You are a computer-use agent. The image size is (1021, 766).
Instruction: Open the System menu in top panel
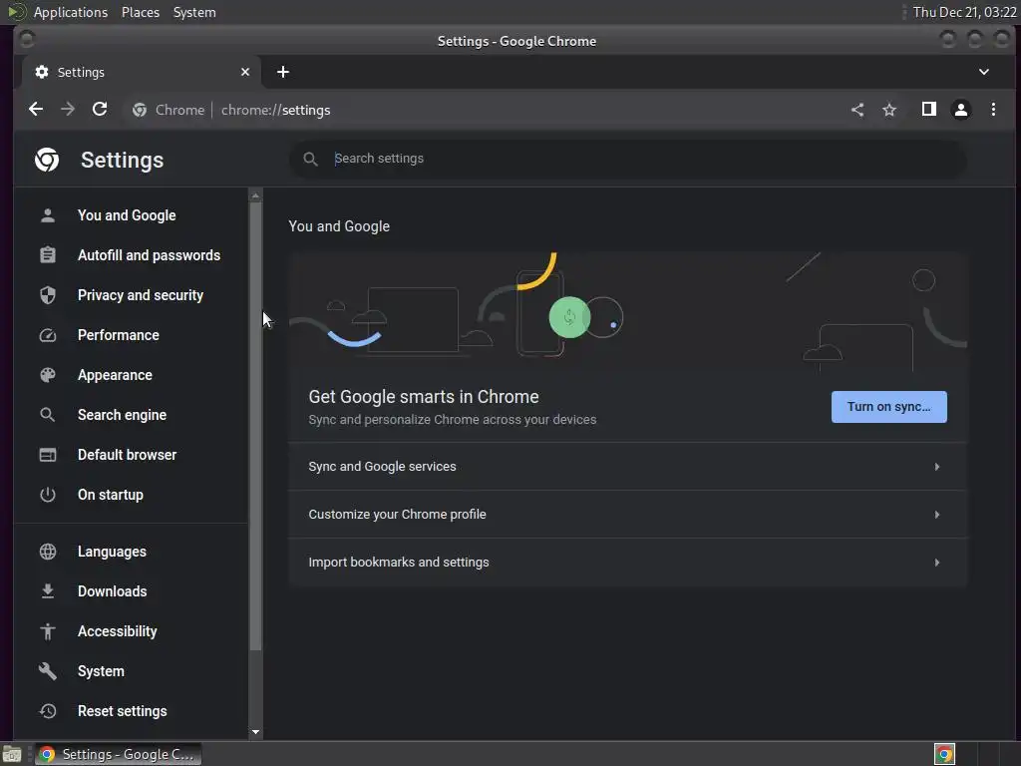tap(194, 12)
